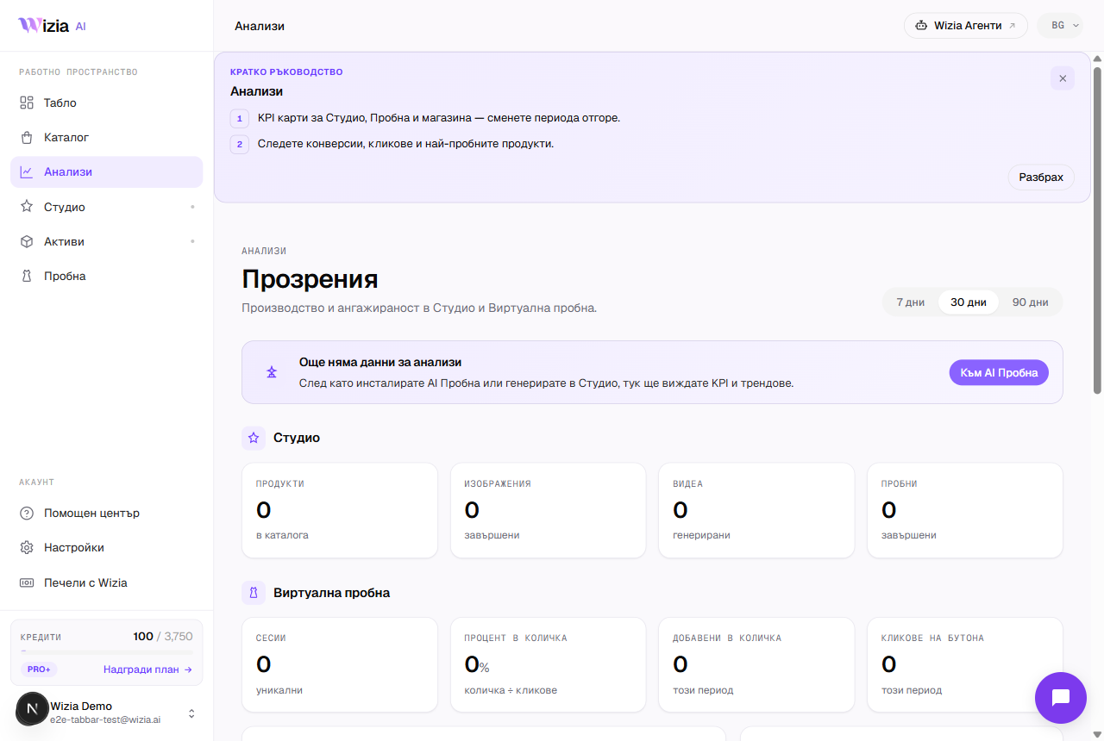
Task: Click the dress icon beside Виртуална пробна heading
Action: tap(254, 593)
